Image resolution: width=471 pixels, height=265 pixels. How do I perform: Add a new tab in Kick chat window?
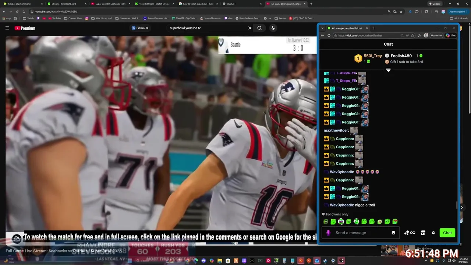(374, 28)
